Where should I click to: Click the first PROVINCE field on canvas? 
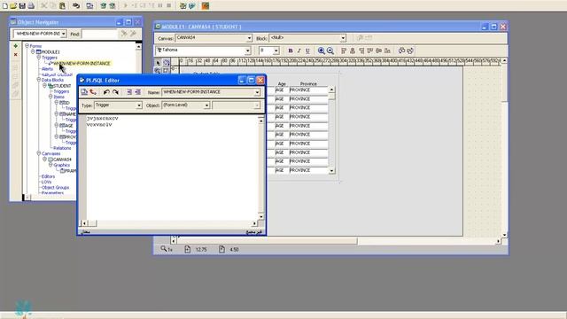[x=308, y=89]
